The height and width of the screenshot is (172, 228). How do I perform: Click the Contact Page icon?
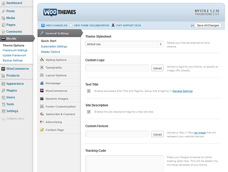pos(42,130)
